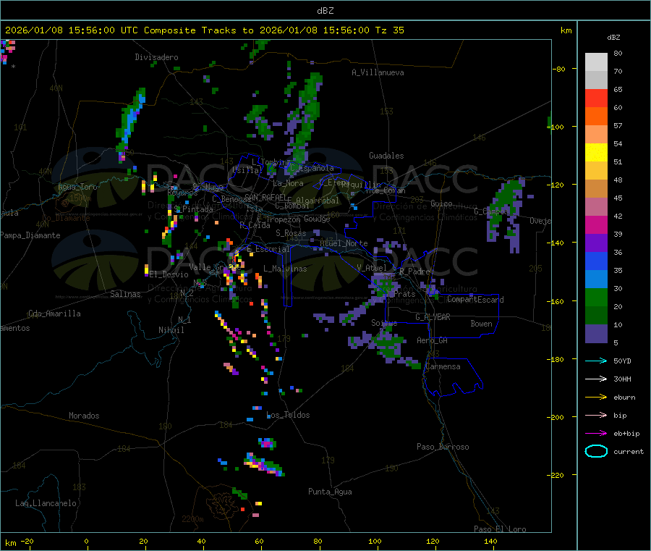Select the 'V_Atuel' place label

pos(372,268)
